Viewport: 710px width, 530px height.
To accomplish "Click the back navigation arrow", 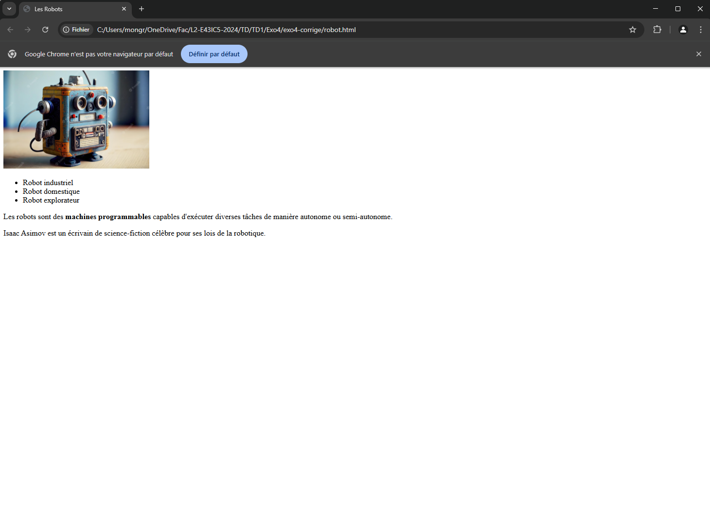I will click(x=10, y=30).
